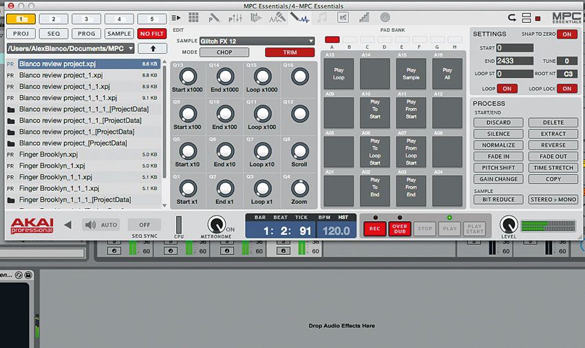The image size is (585, 348).
Task: Open MIDI Control round connector icon
Action: click(385, 17)
